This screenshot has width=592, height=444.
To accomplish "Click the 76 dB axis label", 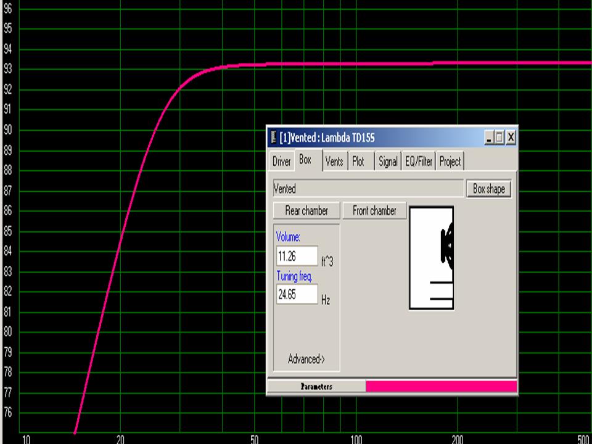I will [x=7, y=413].
